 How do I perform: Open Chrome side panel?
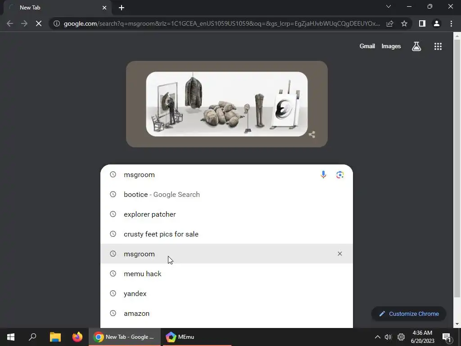coord(422,23)
